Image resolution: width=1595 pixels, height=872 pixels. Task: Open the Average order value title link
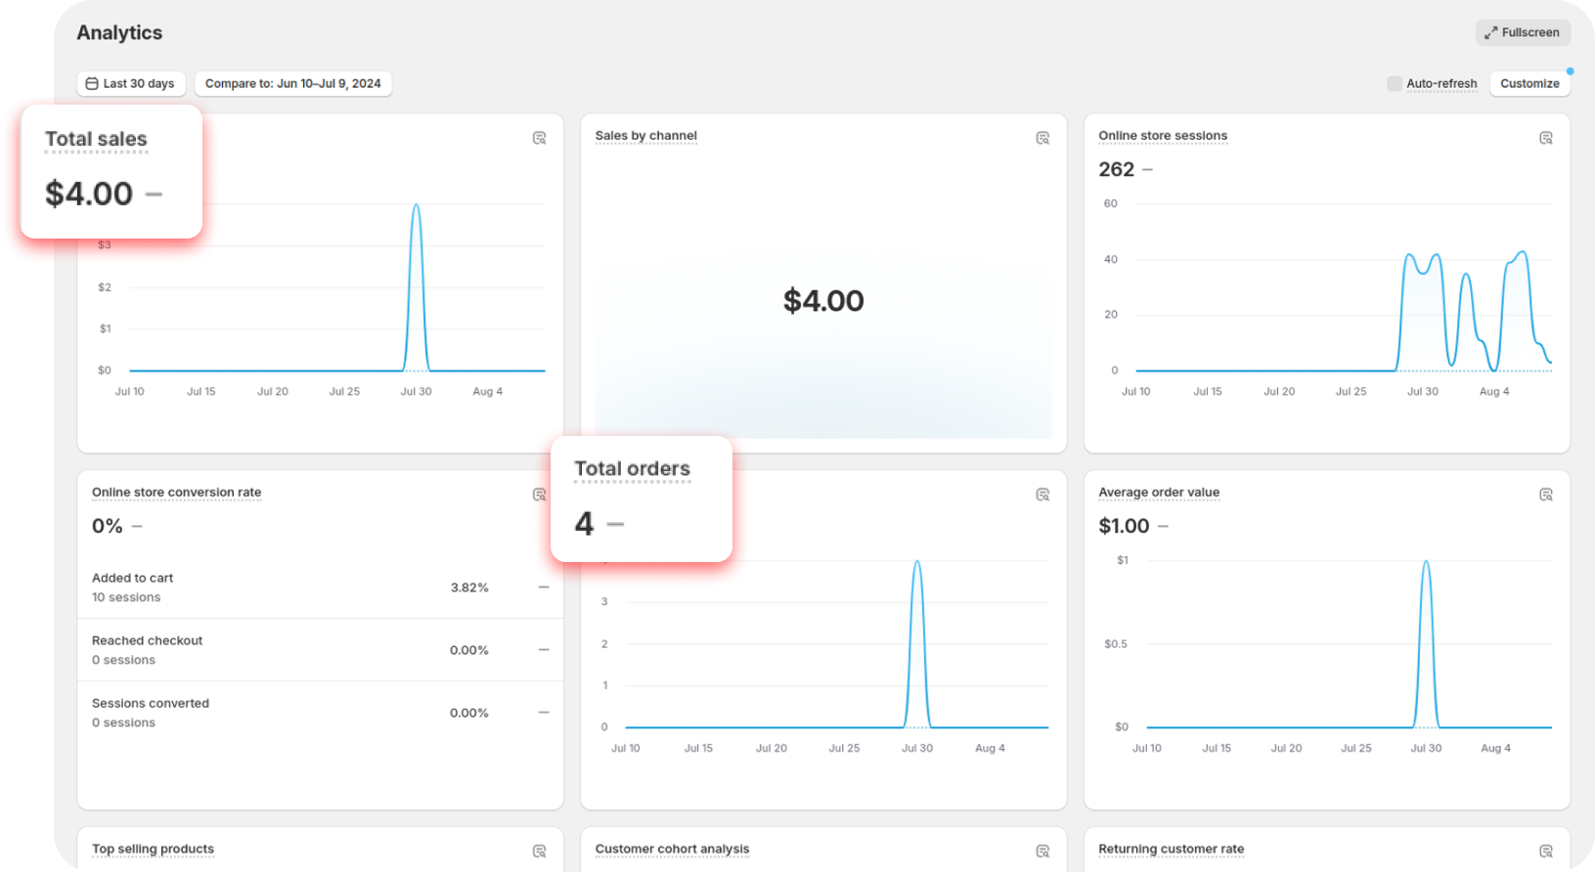pos(1158,493)
